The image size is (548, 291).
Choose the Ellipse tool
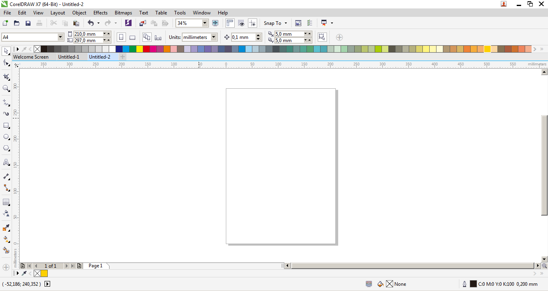tap(6, 136)
